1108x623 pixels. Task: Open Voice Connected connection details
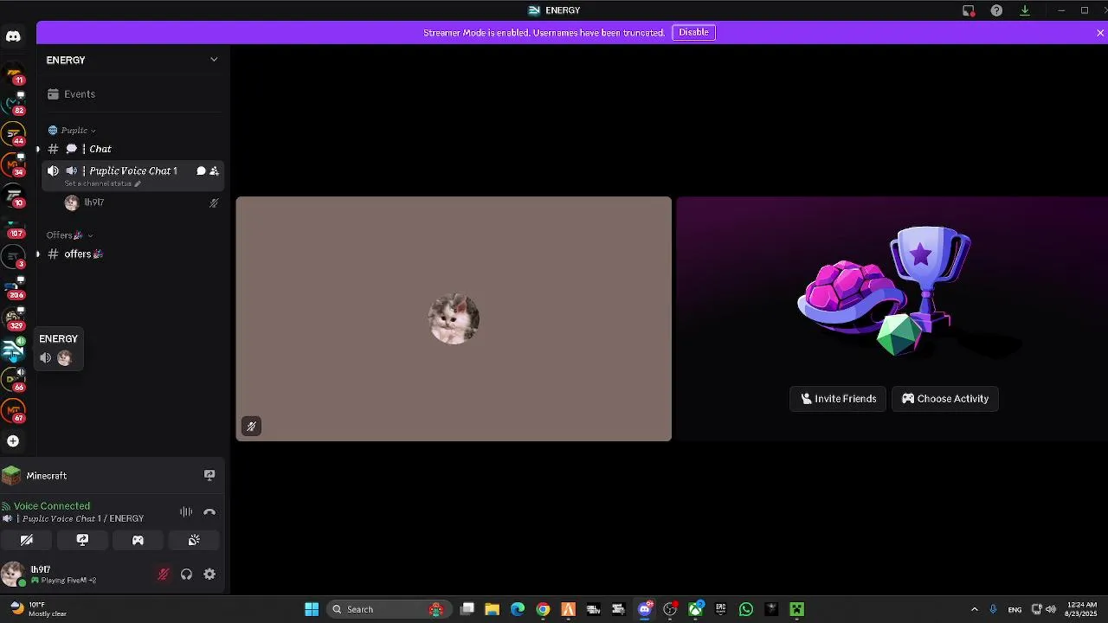click(x=52, y=506)
